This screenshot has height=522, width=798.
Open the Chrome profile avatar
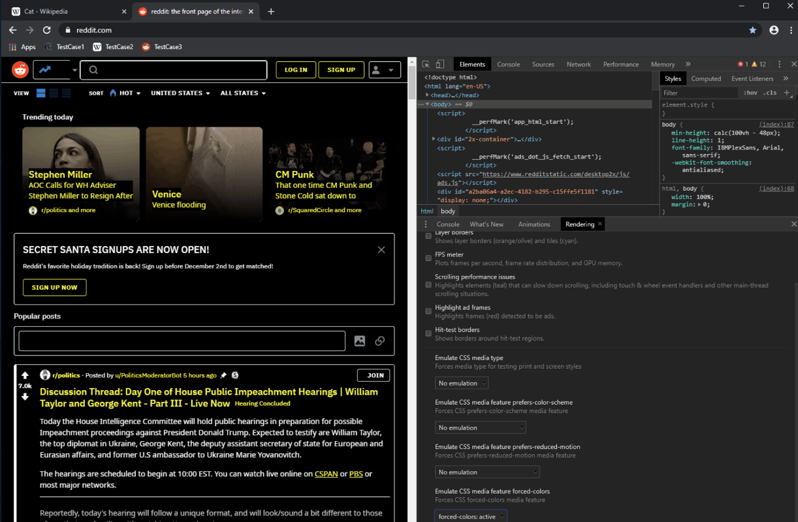coord(774,30)
